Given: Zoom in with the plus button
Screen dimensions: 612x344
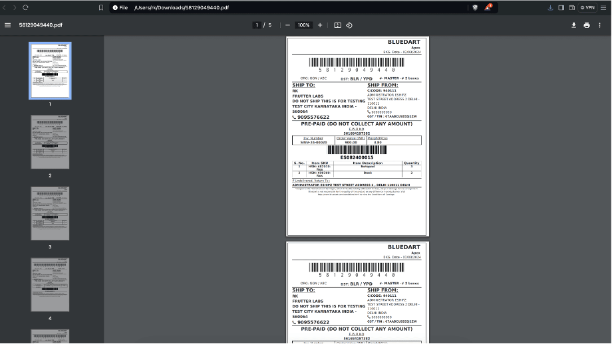Looking at the screenshot, I should [x=320, y=25].
